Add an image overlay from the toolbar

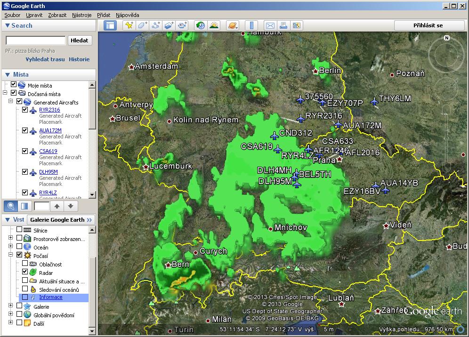coord(169,25)
